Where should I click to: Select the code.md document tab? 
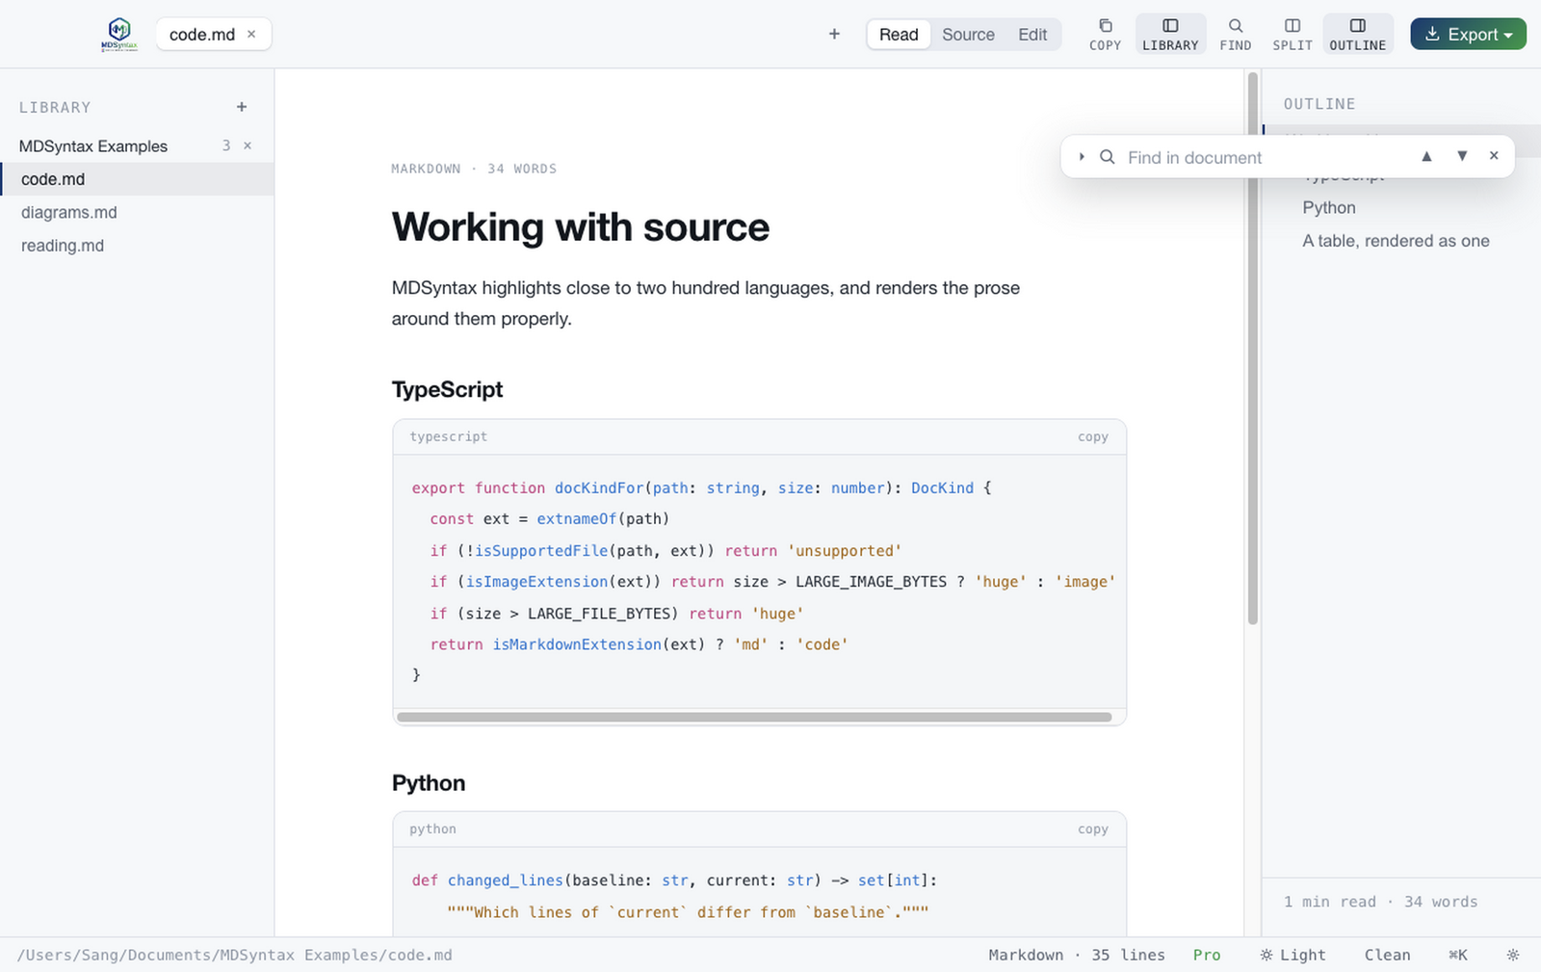pos(213,34)
